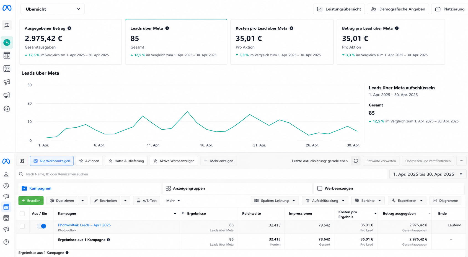Open the Übersicht dropdown
The height and width of the screenshot is (257, 468).
point(53,9)
